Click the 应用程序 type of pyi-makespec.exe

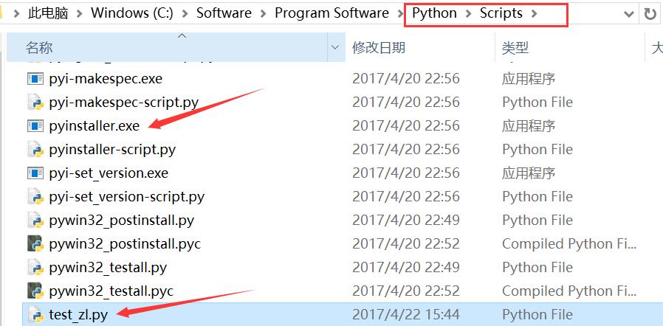click(x=529, y=78)
